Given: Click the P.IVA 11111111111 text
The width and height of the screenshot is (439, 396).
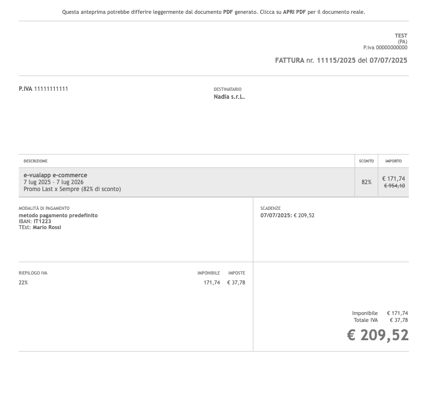Looking at the screenshot, I should pyautogui.click(x=43, y=89).
